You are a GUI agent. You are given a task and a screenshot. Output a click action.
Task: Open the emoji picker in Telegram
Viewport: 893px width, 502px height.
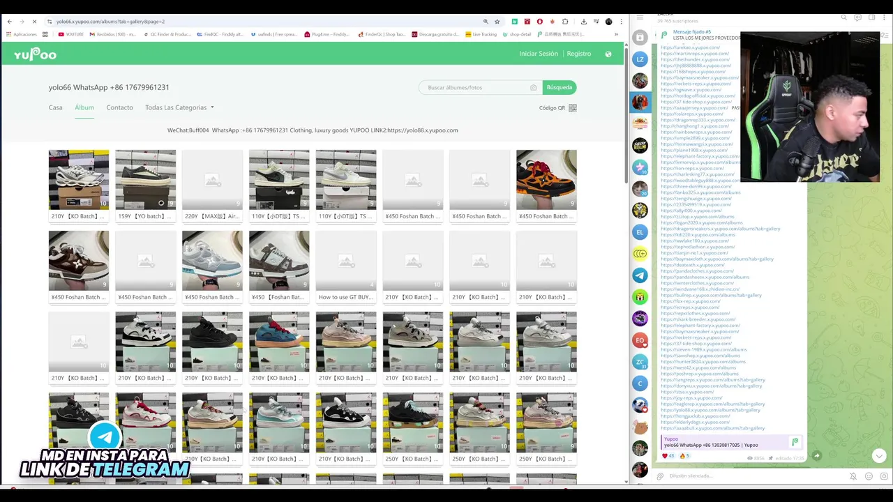(x=869, y=476)
